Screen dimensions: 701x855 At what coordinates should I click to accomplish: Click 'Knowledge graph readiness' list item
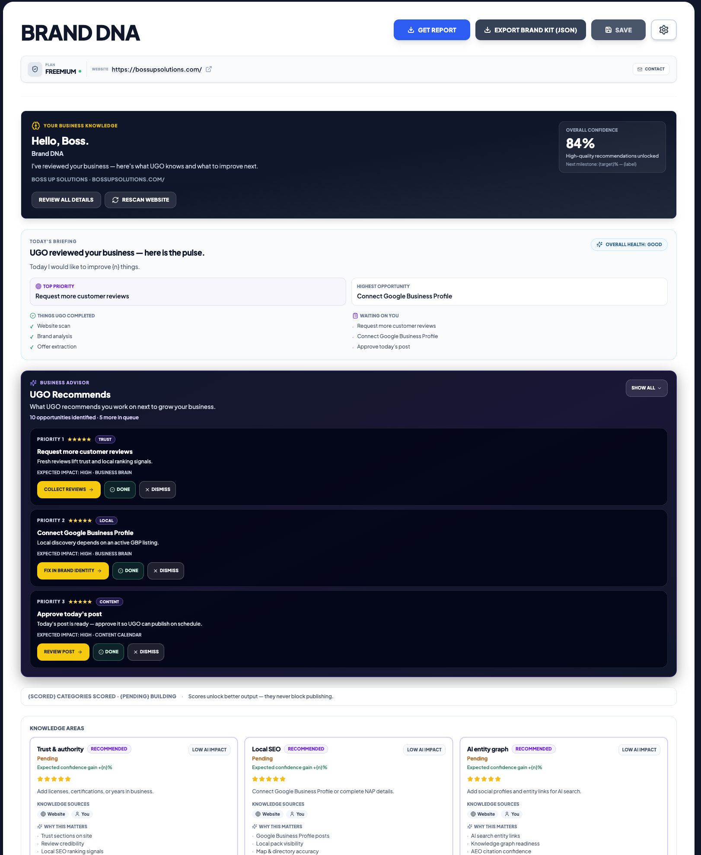pyautogui.click(x=505, y=844)
